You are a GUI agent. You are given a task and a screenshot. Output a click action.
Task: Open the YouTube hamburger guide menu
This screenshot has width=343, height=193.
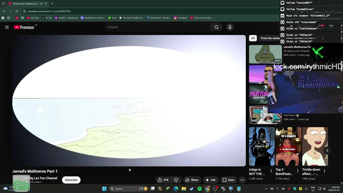click(x=7, y=27)
